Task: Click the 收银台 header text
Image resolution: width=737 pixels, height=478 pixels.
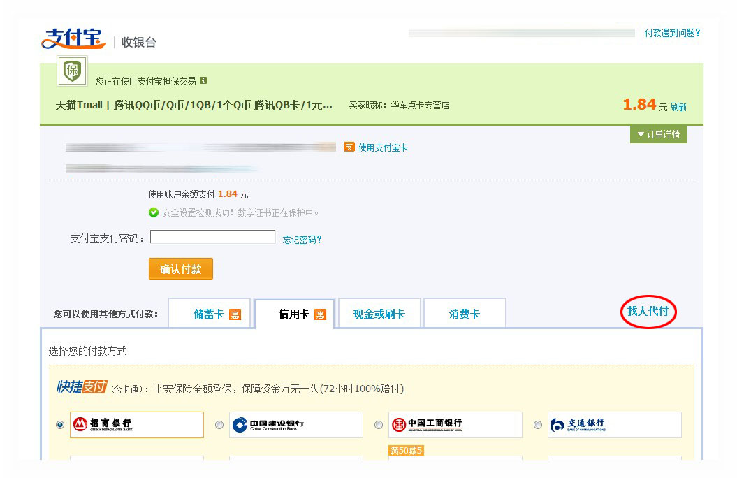Action: pos(138,43)
